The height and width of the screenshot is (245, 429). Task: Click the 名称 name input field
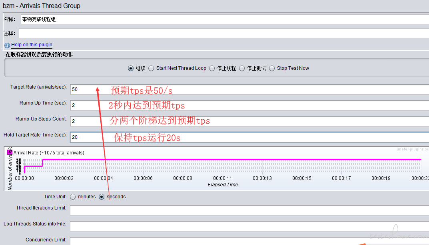point(224,19)
